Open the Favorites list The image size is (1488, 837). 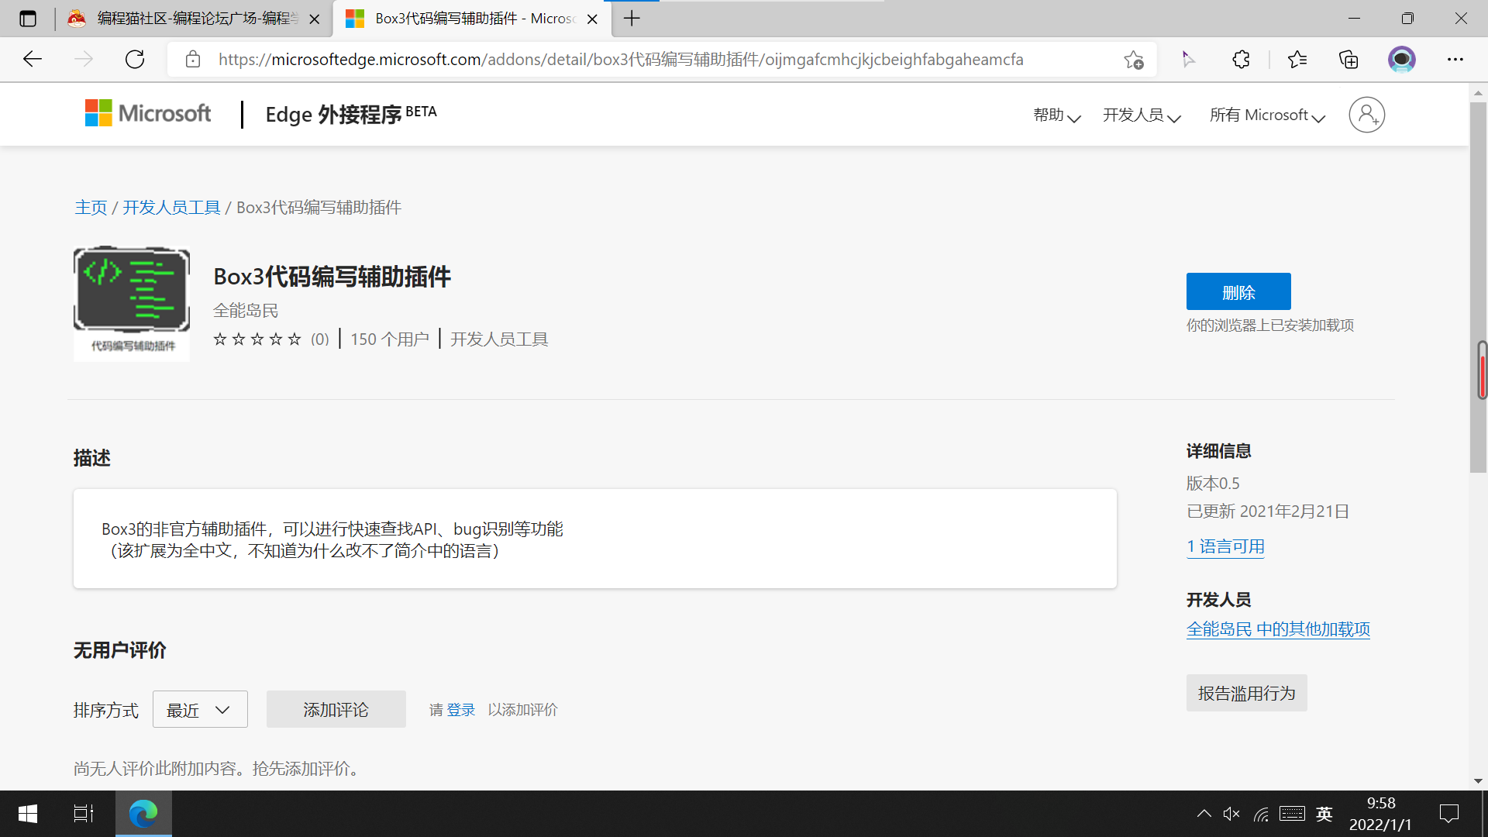click(x=1297, y=59)
